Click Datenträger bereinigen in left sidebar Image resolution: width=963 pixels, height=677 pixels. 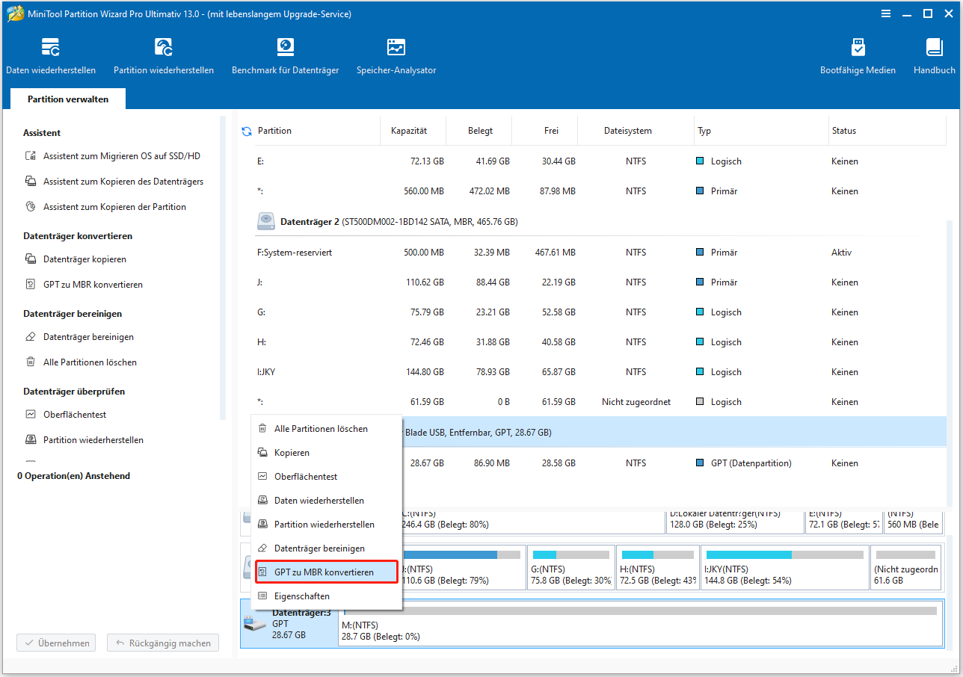coord(88,337)
